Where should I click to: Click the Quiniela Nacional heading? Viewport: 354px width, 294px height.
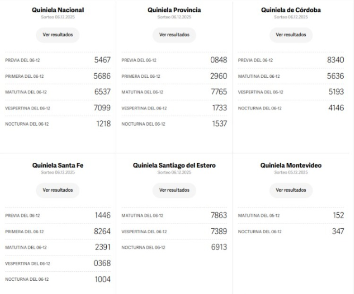point(58,10)
